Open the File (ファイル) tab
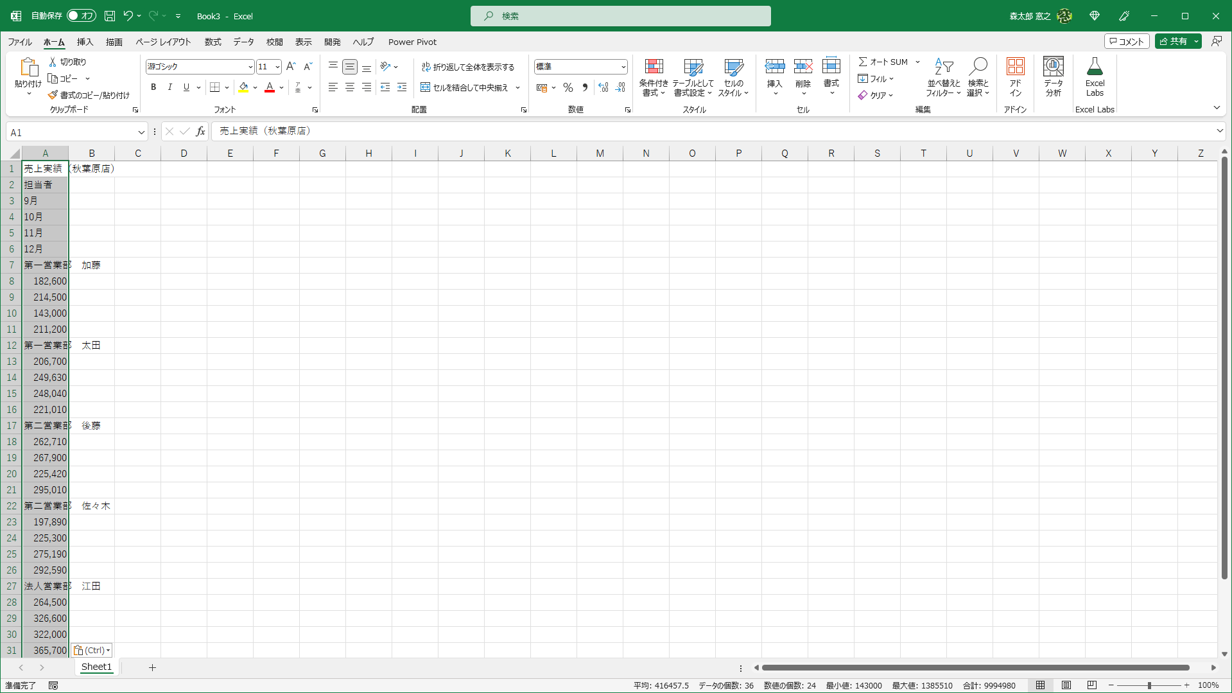The image size is (1232, 693). pos(20,42)
